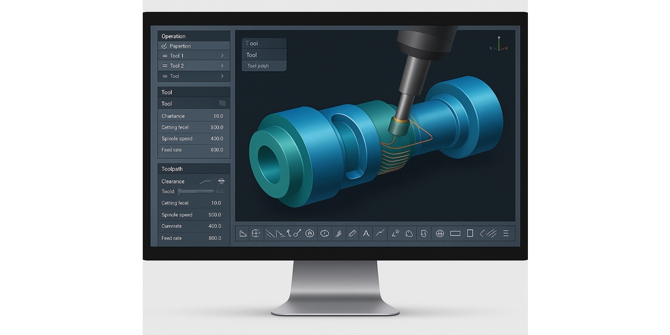Open the hamburger list icon in toolbar
This screenshot has height=335, width=670.
tap(506, 233)
